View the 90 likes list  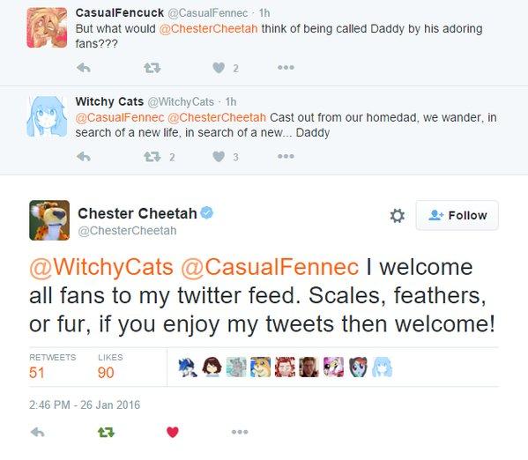[x=110, y=367]
